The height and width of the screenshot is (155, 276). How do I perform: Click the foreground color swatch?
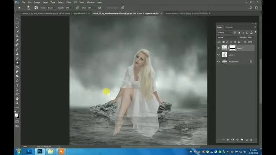(16, 115)
